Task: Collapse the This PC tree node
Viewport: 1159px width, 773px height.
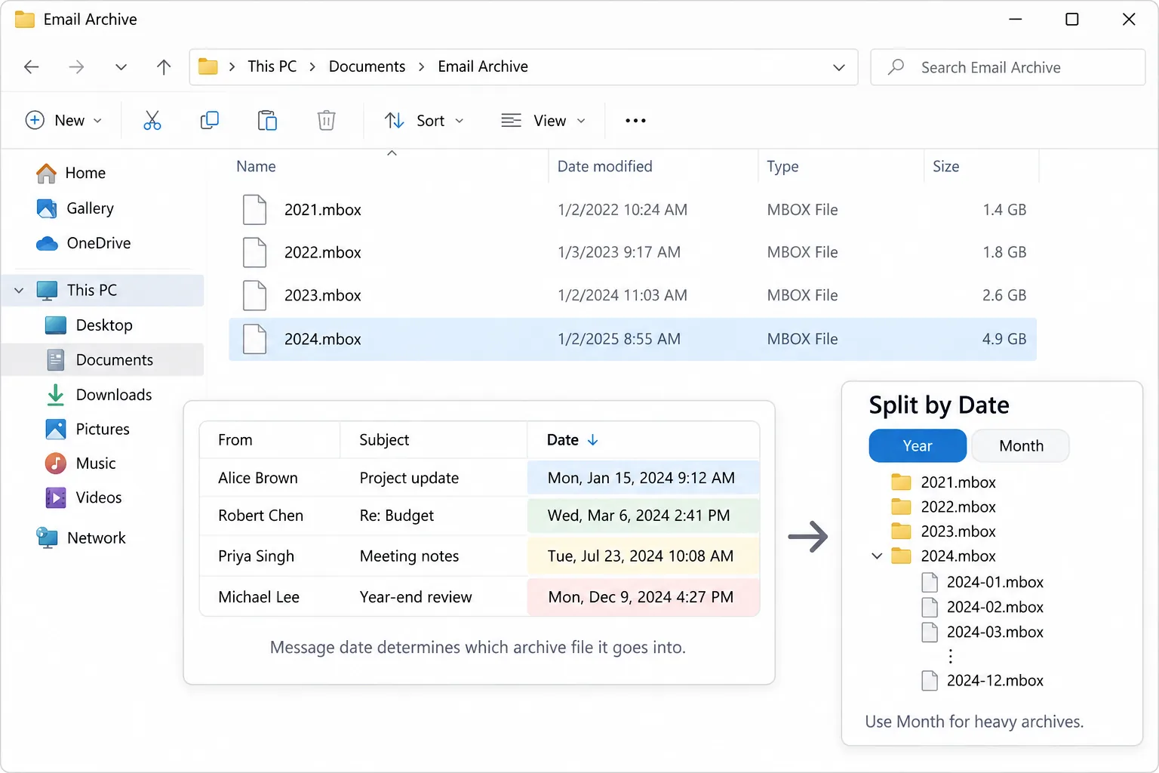Action: [x=19, y=291]
